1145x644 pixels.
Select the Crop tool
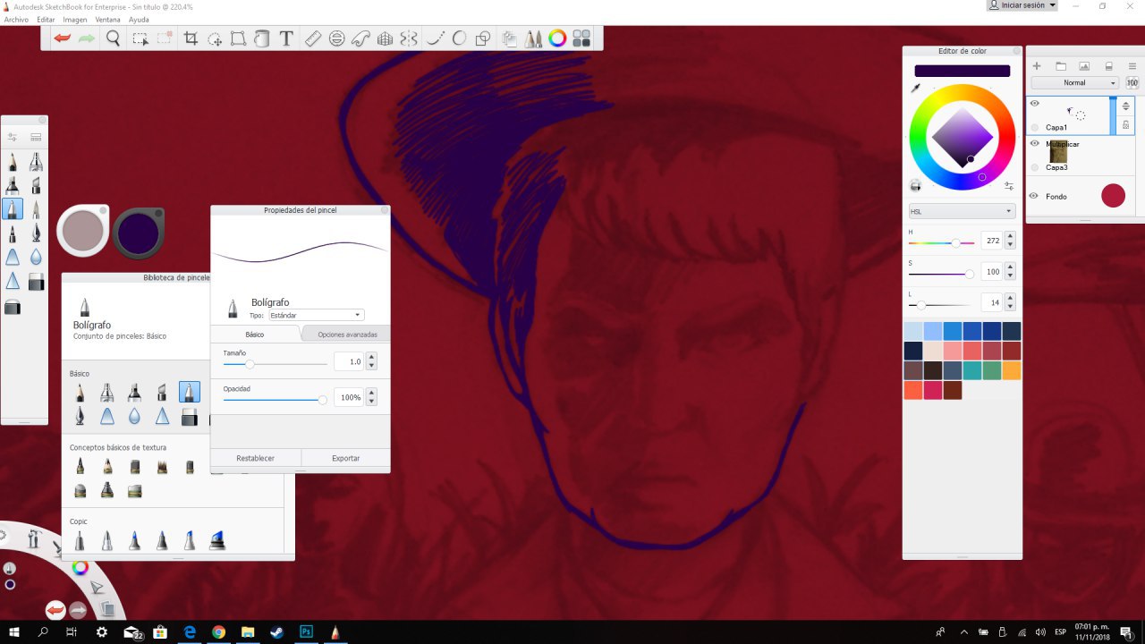pyautogui.click(x=191, y=38)
